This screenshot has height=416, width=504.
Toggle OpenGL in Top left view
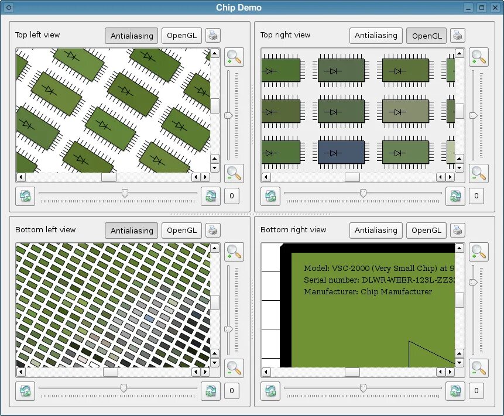(x=181, y=36)
